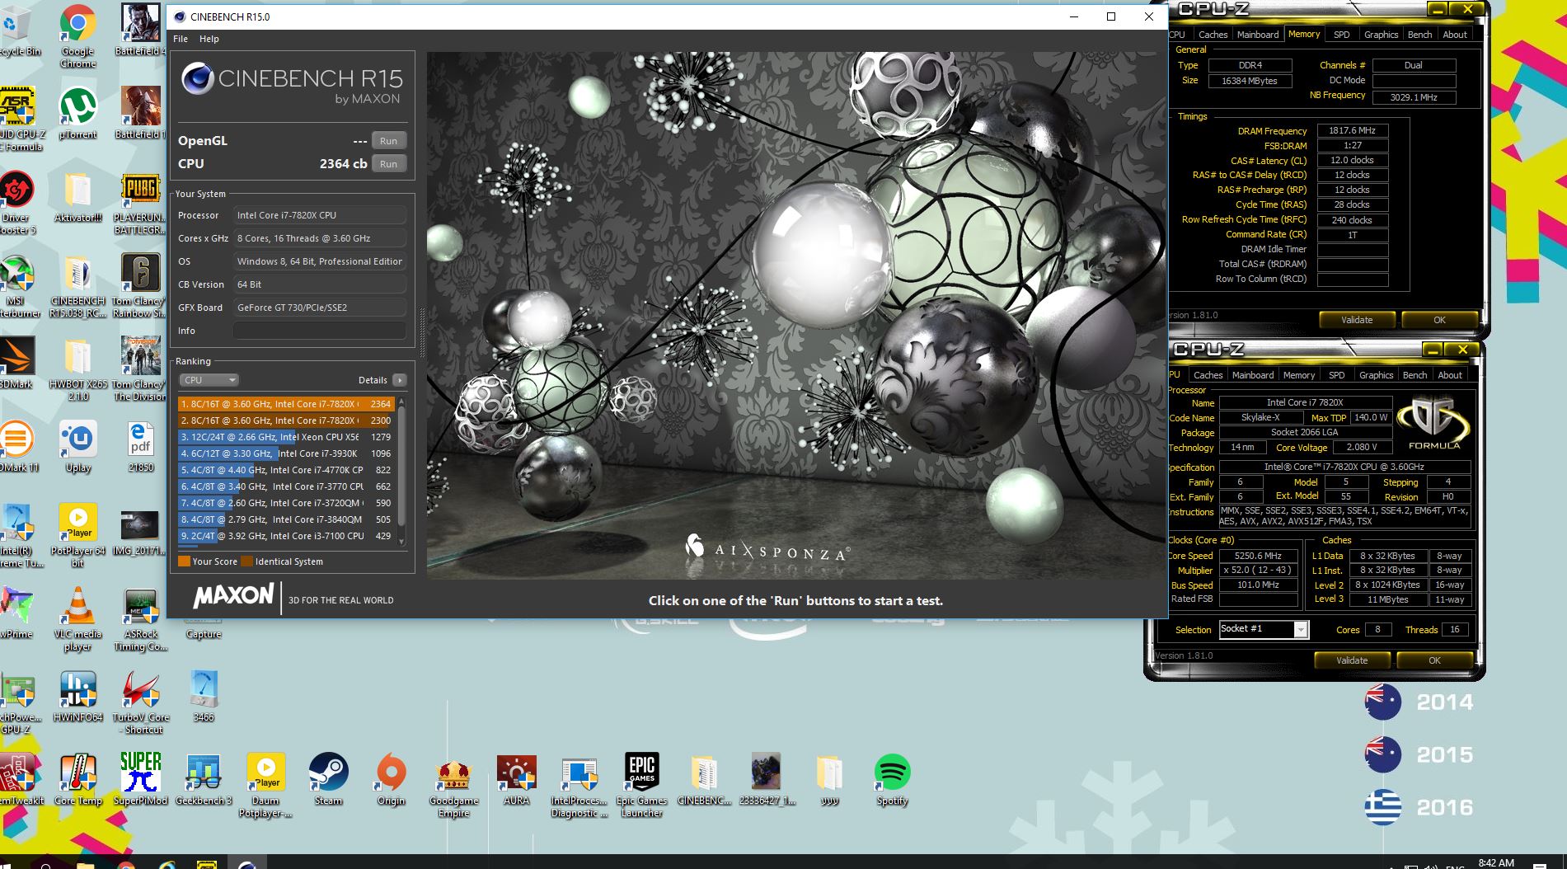Open The Division game shortcut
This screenshot has width=1567, height=869.
pos(140,369)
